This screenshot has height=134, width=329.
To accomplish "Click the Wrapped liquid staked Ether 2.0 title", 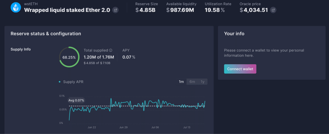I will (67, 10).
